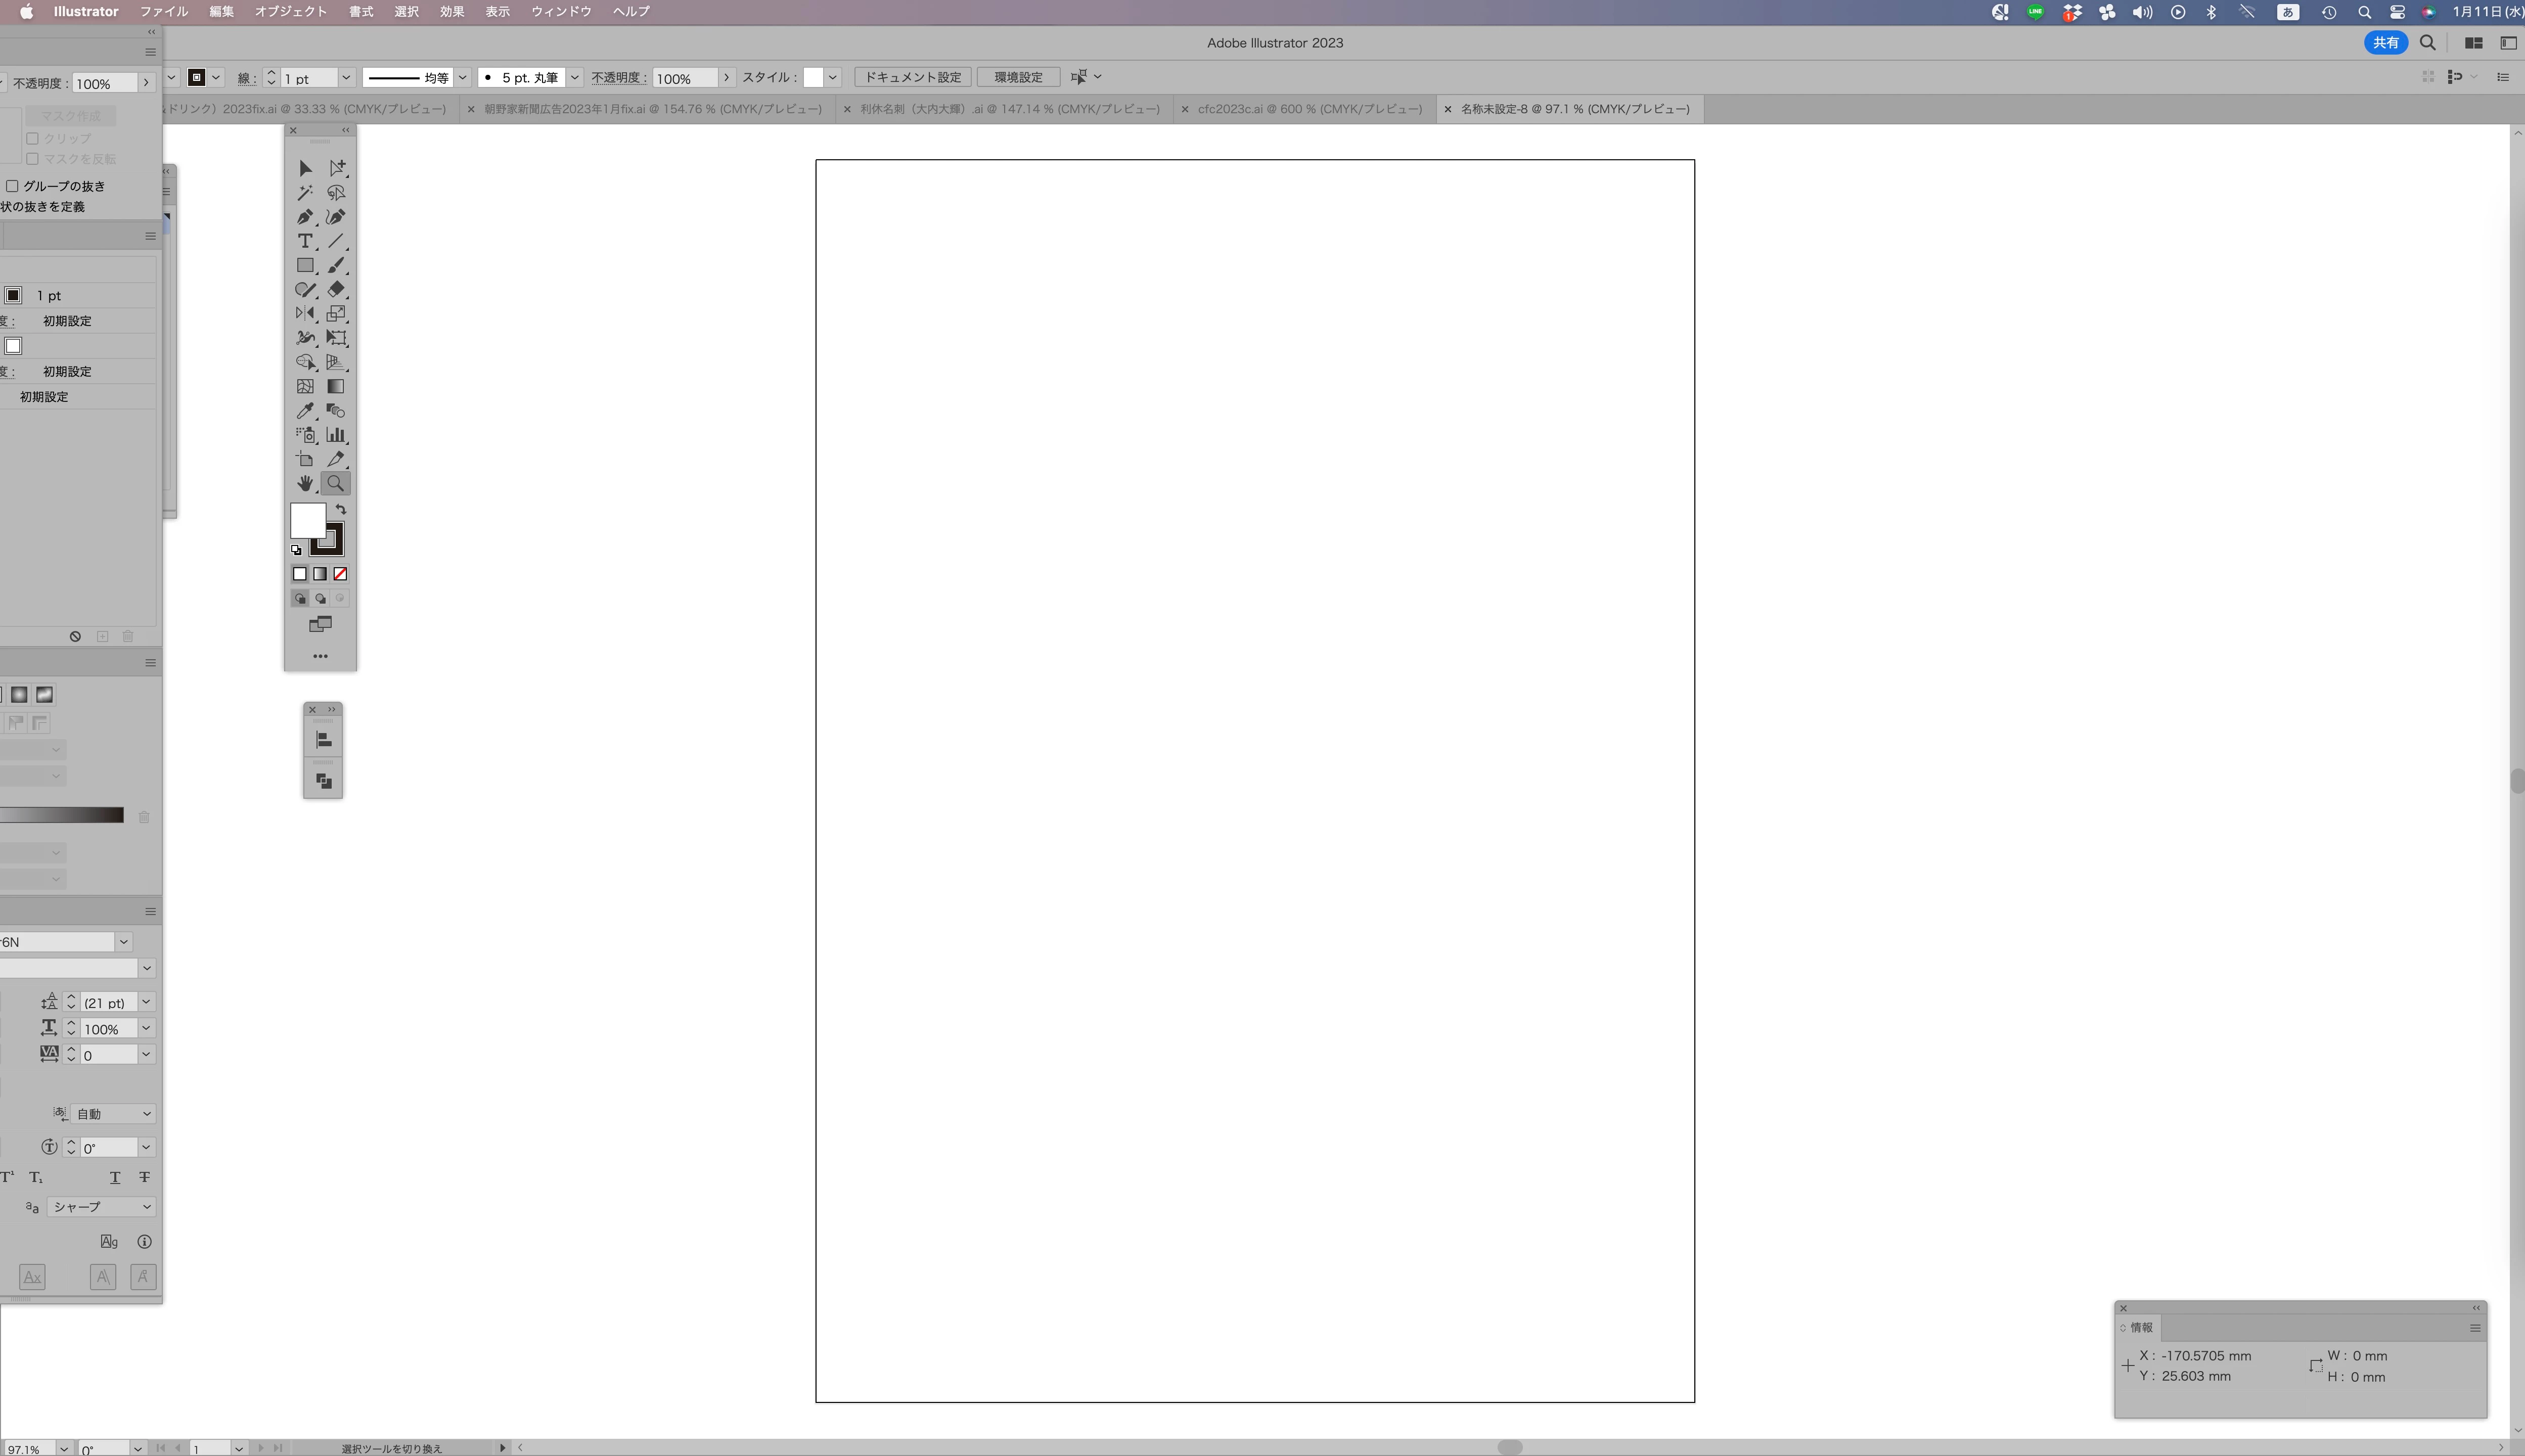This screenshot has height=1456, width=2525.
Task: Select the Paintbrush tool
Action: [x=336, y=266]
